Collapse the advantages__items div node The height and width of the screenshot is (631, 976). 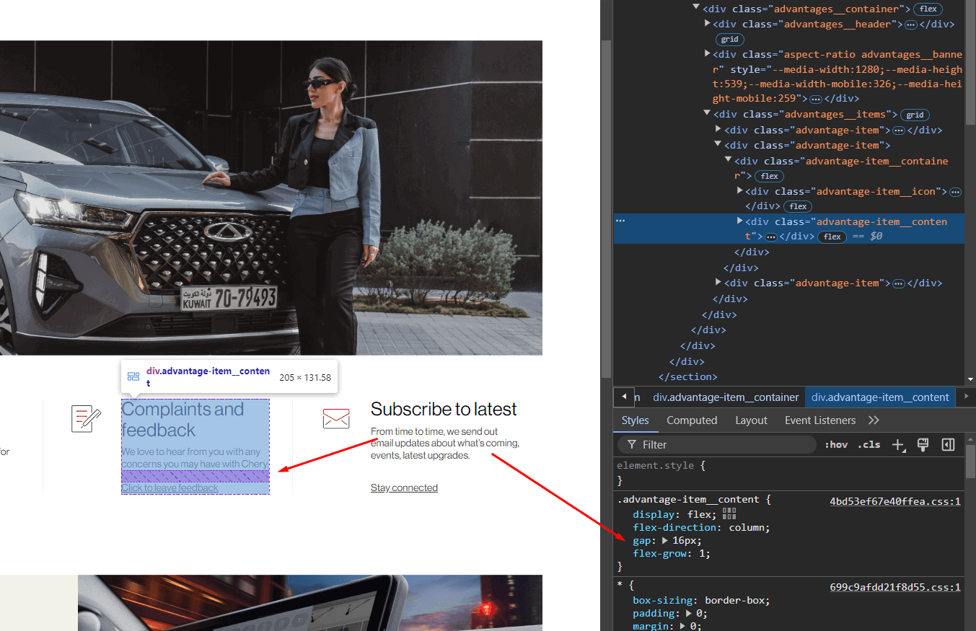click(707, 114)
